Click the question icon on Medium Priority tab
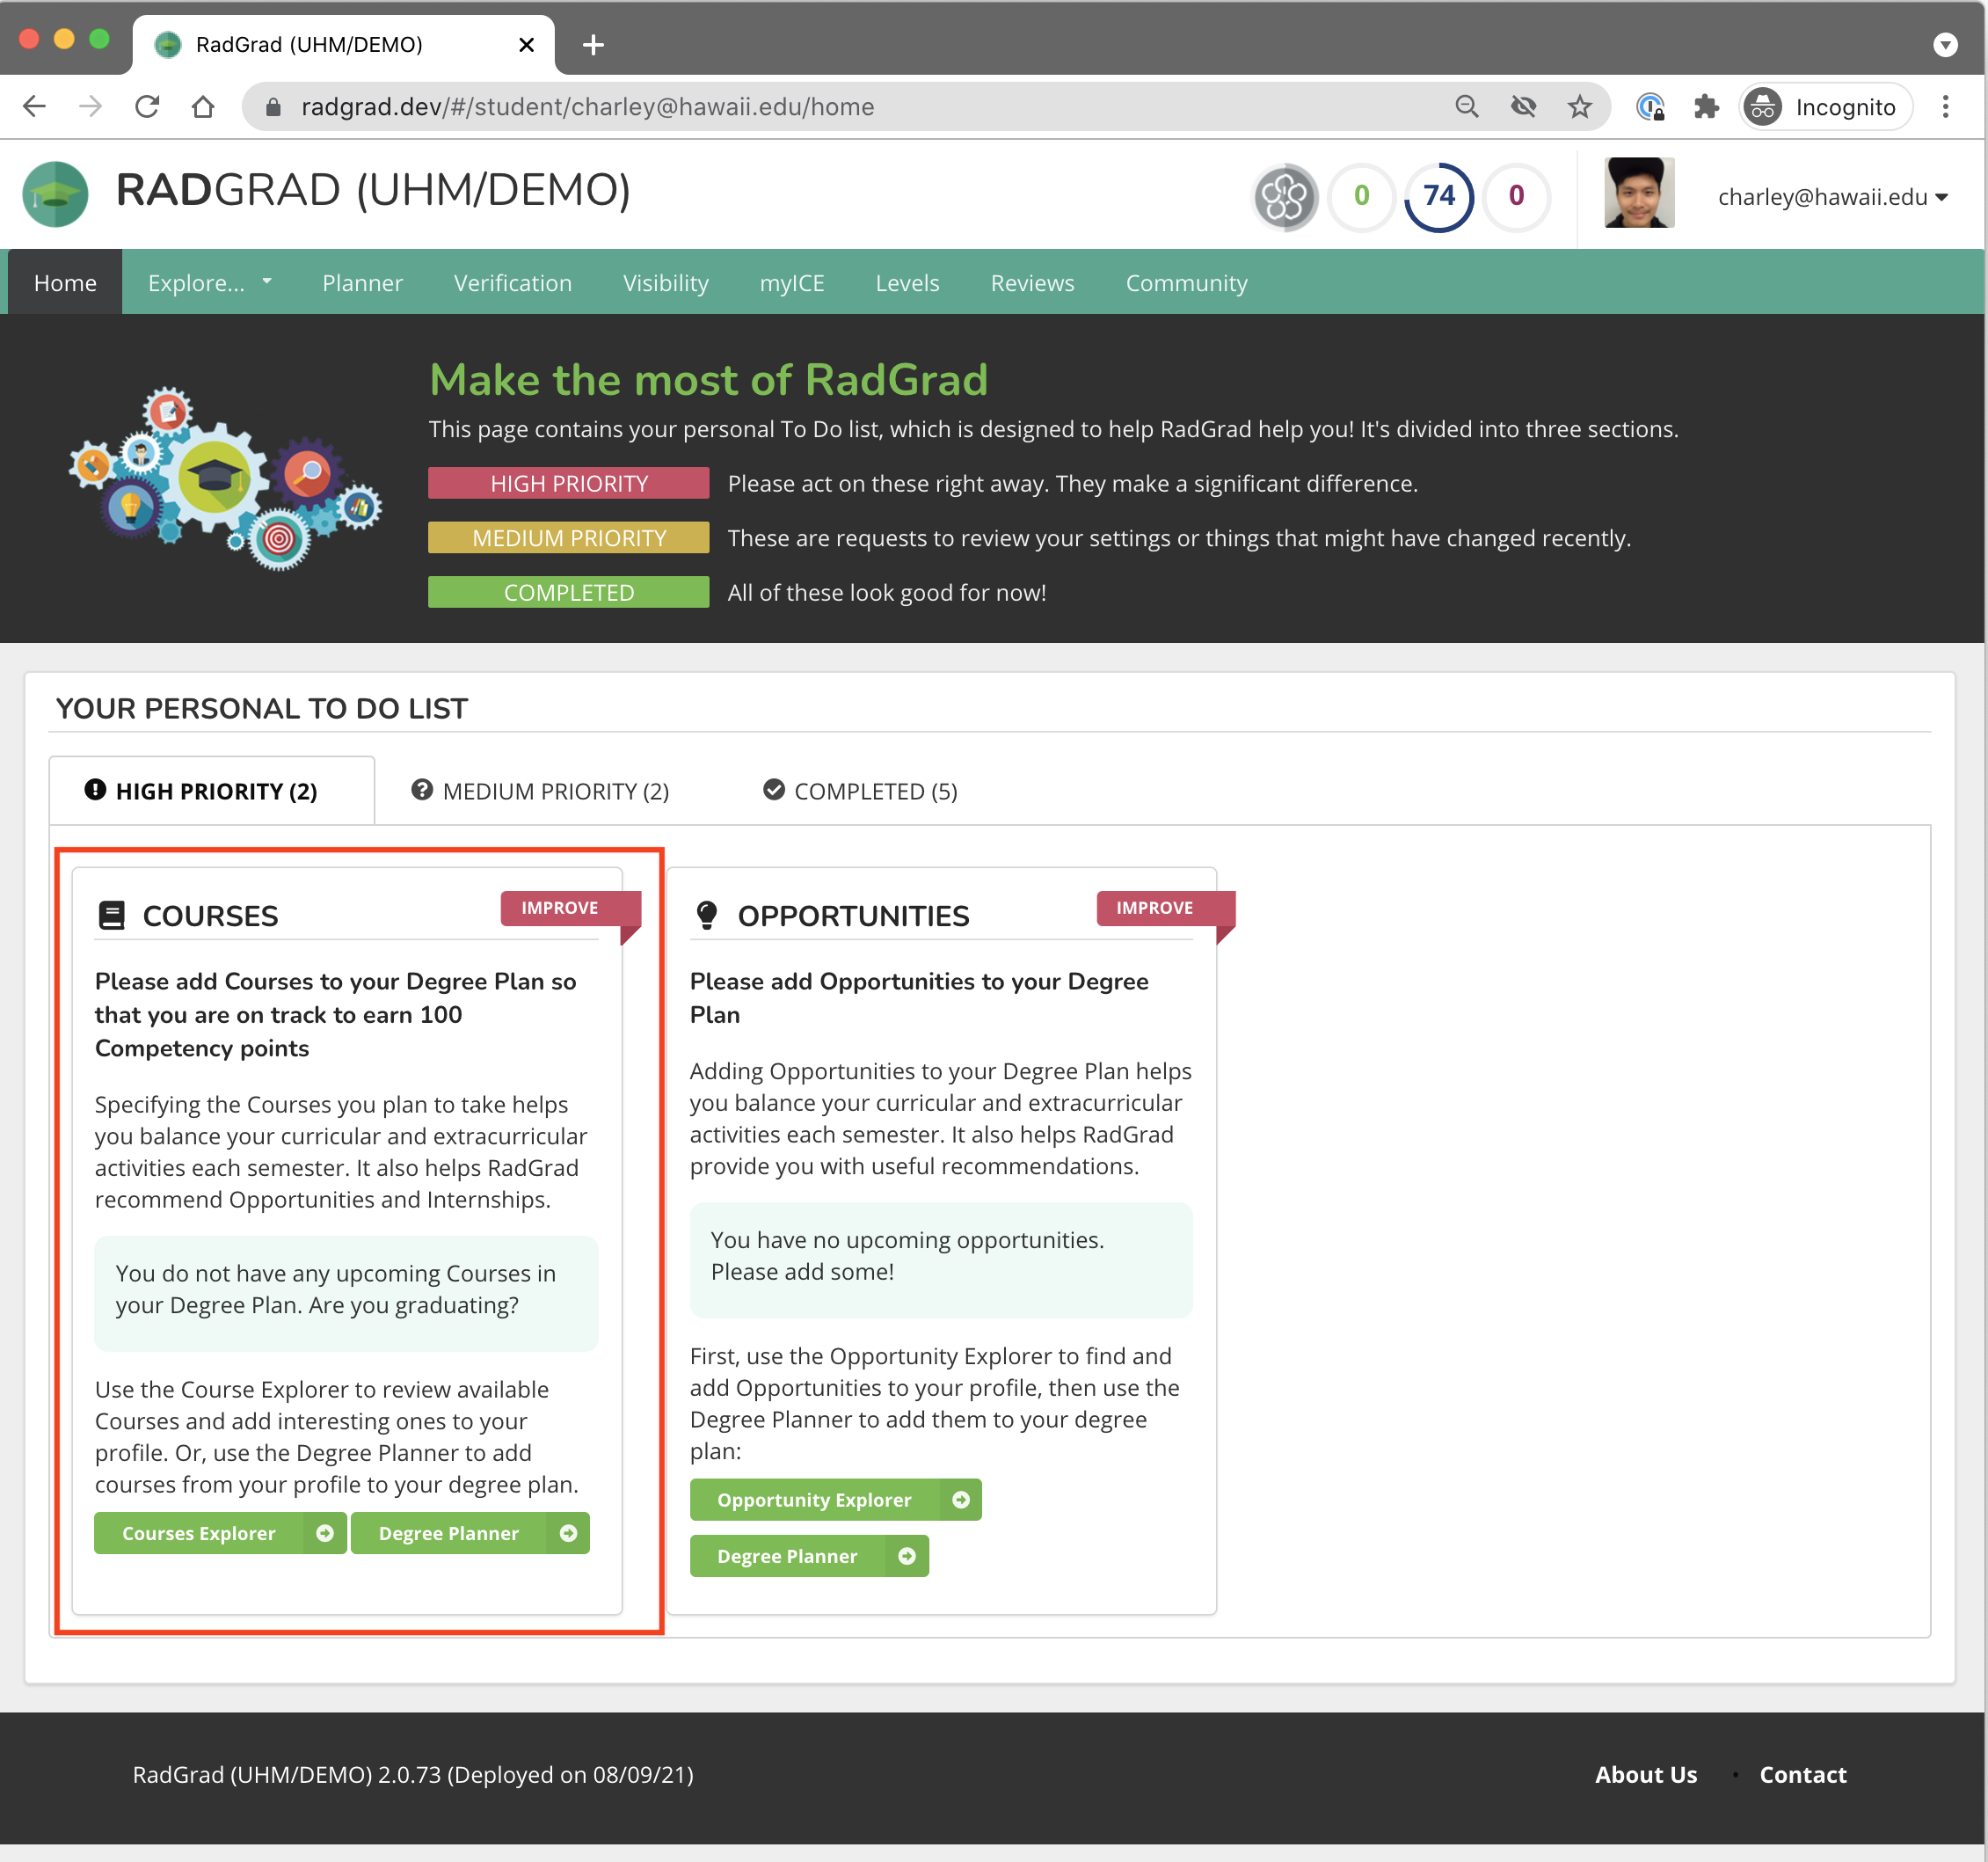 [422, 791]
